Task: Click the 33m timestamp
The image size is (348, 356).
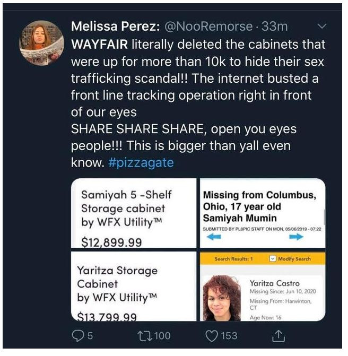Action: pyautogui.click(x=275, y=25)
